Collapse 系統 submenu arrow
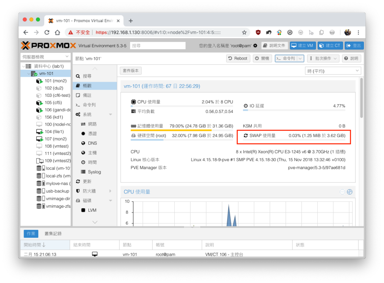The image size is (384, 283). pyautogui.click(x=111, y=114)
